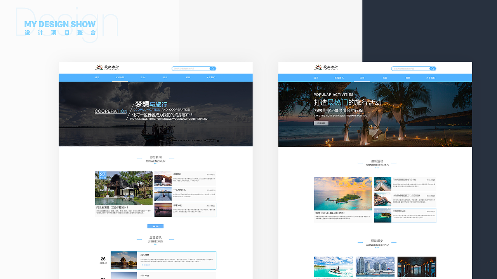Open the aerial beach resort activity thumbnail dated 2018-12-25
497x279 pixels.
(x=382, y=184)
